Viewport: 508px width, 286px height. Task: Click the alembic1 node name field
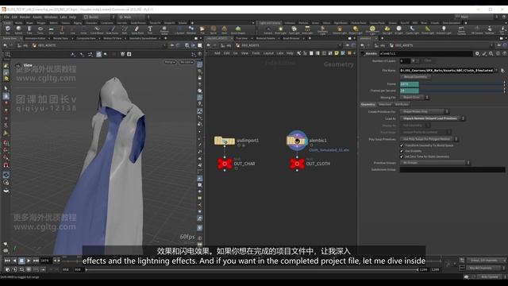[425, 53]
